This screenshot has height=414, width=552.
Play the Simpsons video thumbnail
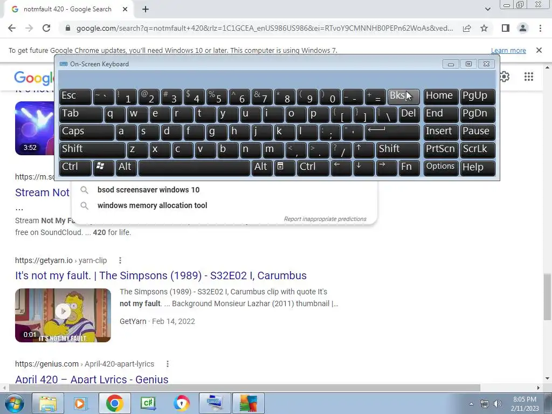pyautogui.click(x=63, y=315)
